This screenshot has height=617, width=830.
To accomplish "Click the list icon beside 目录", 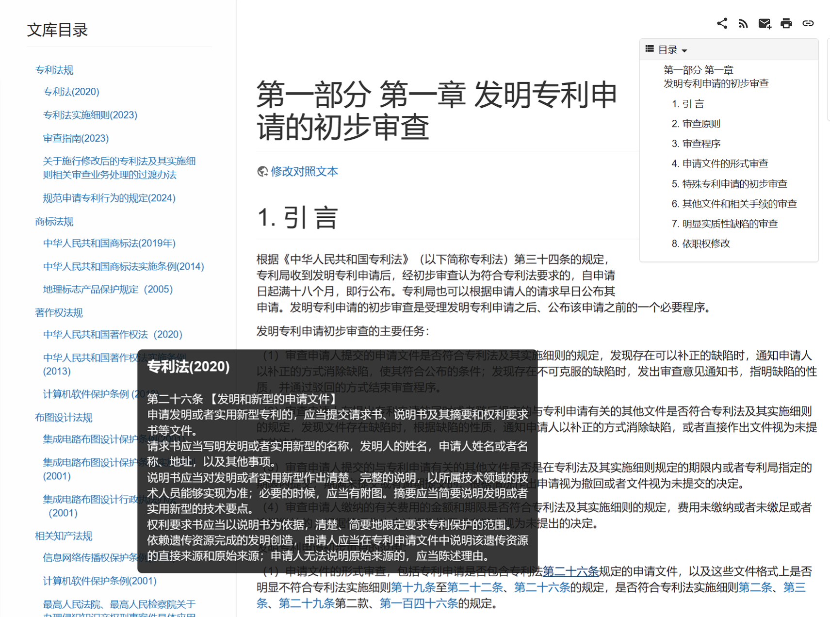I will 650,49.
